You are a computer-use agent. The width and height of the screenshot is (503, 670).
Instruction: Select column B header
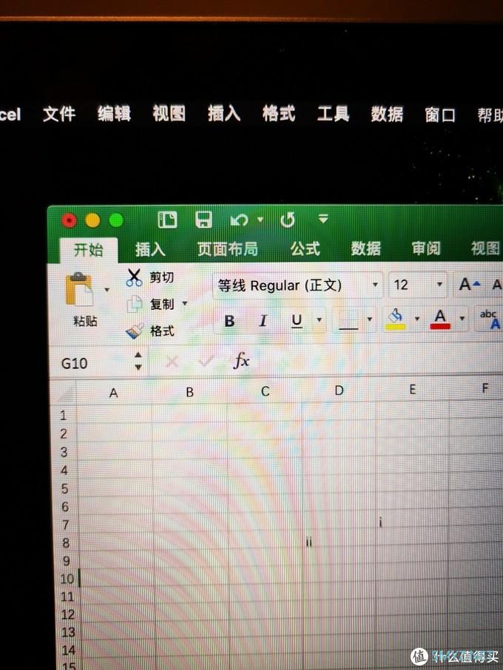[x=190, y=392]
